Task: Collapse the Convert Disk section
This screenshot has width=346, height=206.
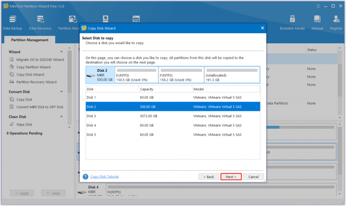Action: tap(61, 92)
